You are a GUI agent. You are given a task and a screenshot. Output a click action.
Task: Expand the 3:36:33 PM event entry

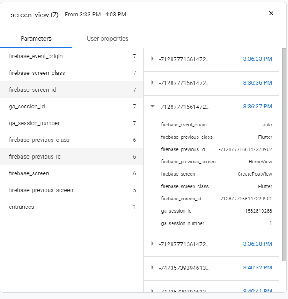pyautogui.click(x=153, y=59)
